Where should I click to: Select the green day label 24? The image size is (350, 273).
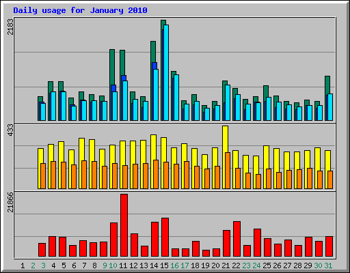coord(256,265)
